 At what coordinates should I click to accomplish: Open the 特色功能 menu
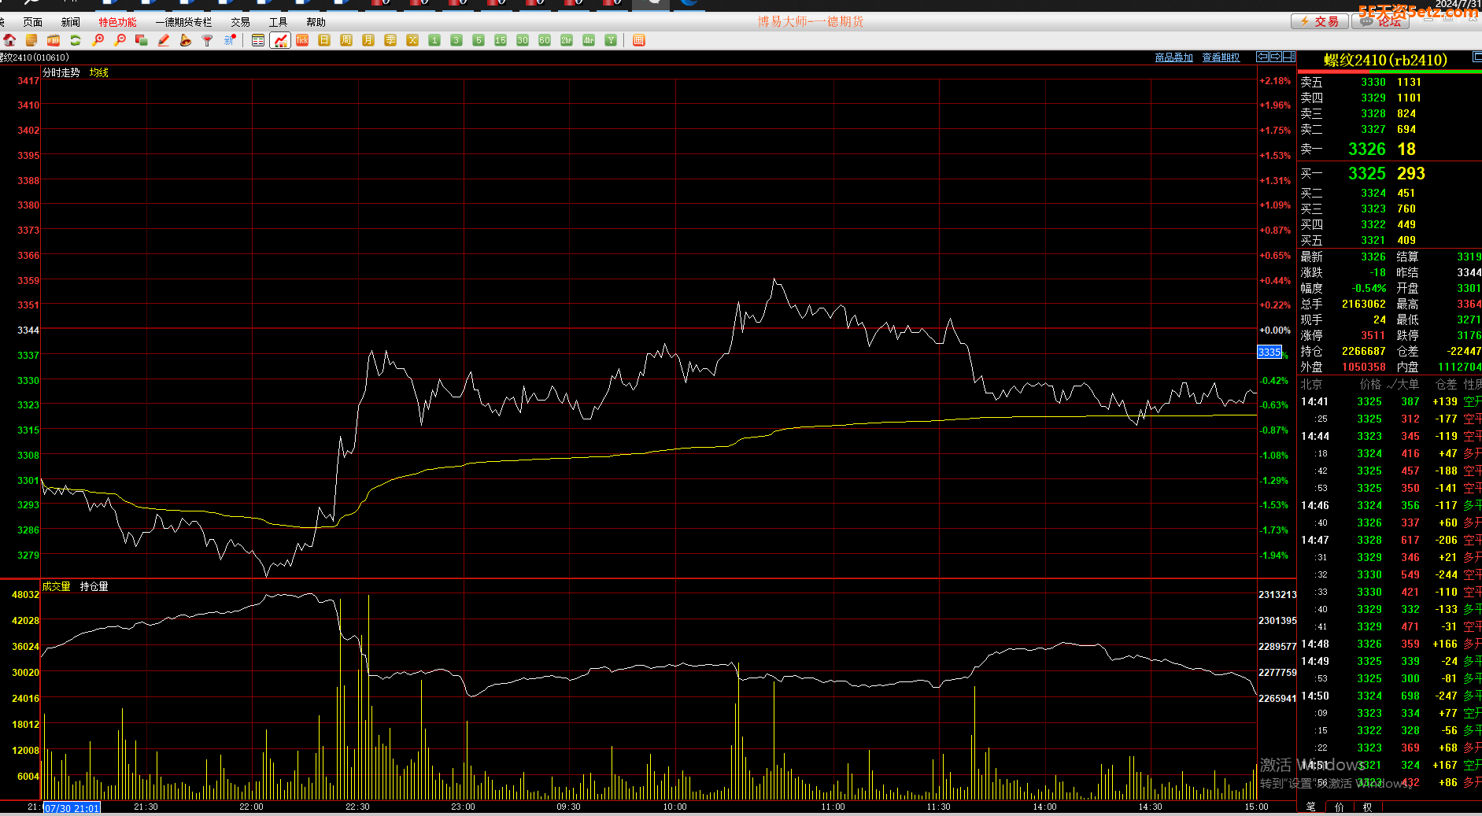click(x=117, y=22)
